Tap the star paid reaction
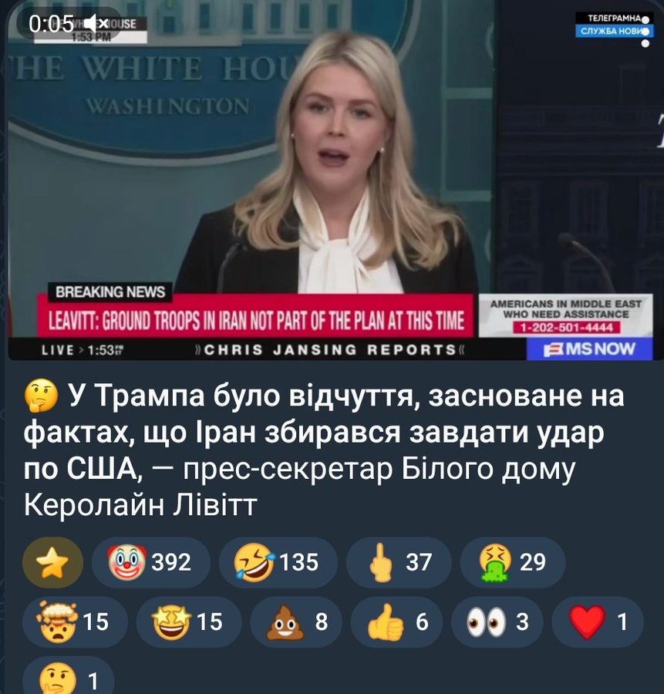 [52, 562]
